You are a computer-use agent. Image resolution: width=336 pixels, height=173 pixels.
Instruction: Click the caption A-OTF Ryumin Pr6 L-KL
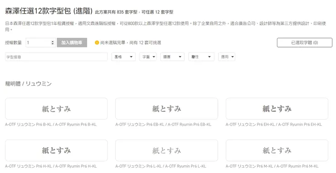point(186,166)
